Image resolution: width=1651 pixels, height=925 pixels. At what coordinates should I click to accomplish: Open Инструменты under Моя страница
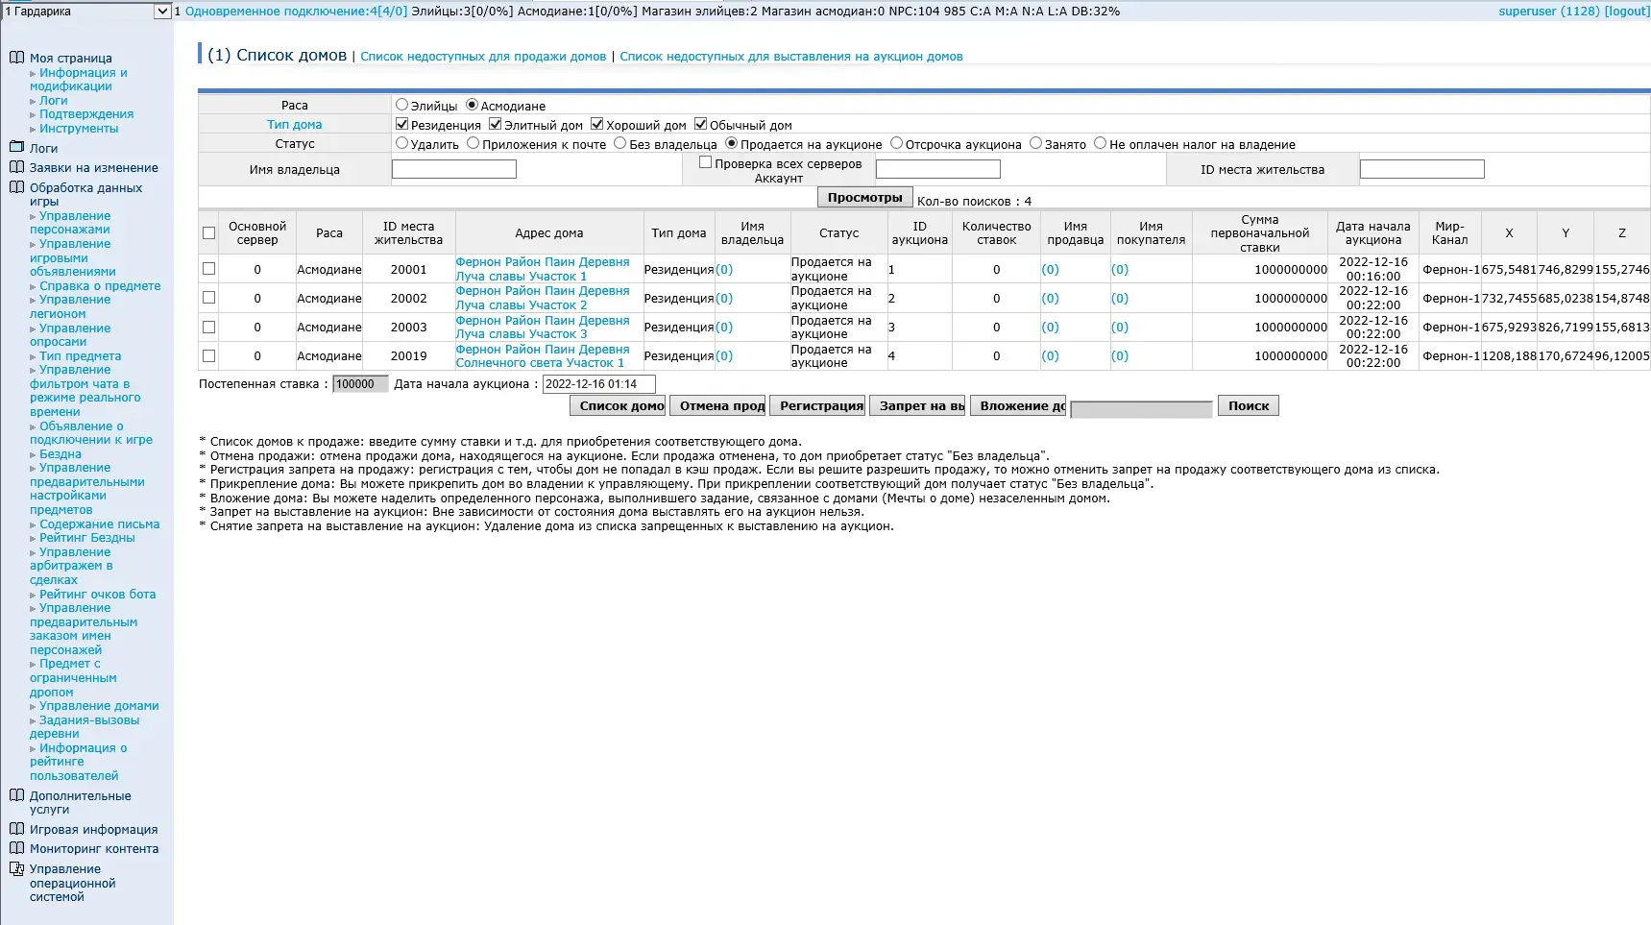pyautogui.click(x=79, y=129)
